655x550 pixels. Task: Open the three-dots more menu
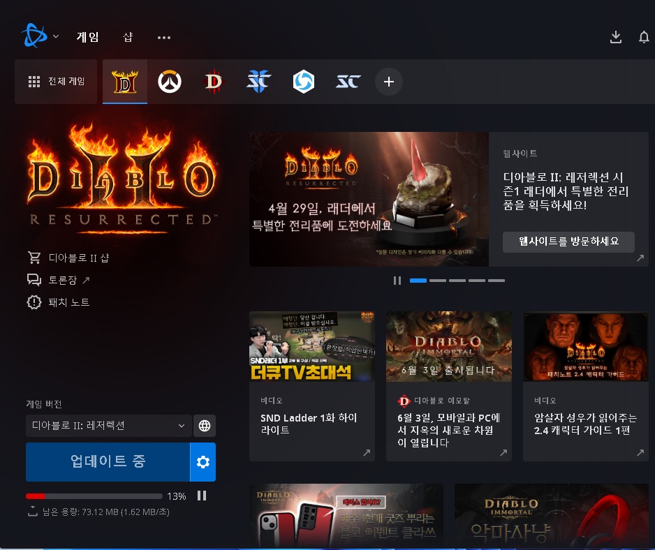pyautogui.click(x=163, y=38)
